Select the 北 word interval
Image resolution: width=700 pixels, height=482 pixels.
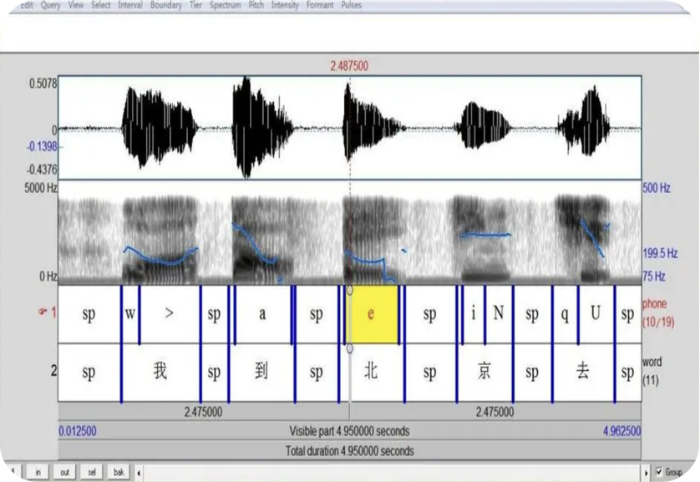tap(372, 372)
